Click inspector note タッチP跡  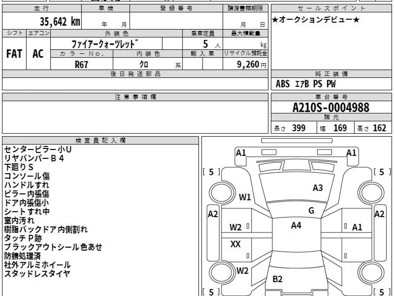23,238
